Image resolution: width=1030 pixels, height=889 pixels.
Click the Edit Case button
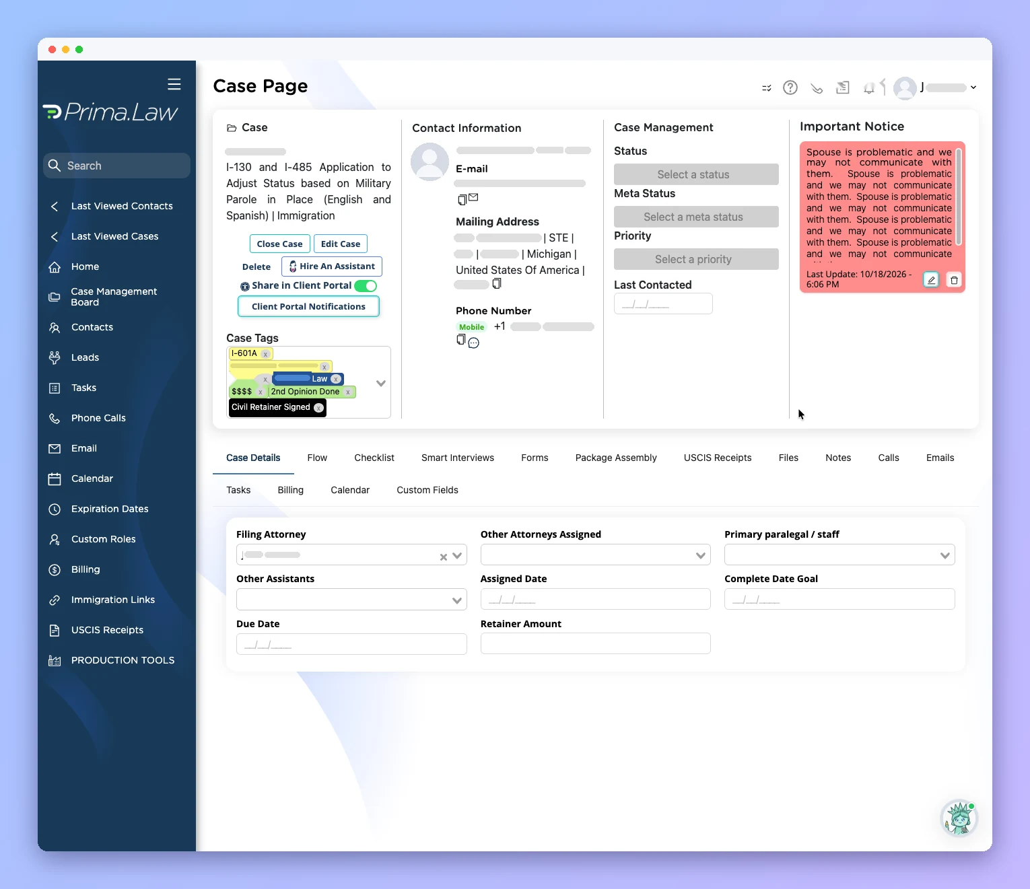tap(341, 244)
